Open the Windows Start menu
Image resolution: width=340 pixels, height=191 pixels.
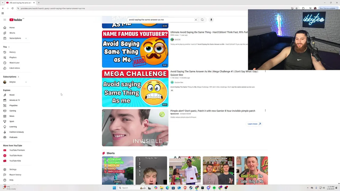pos(114,188)
